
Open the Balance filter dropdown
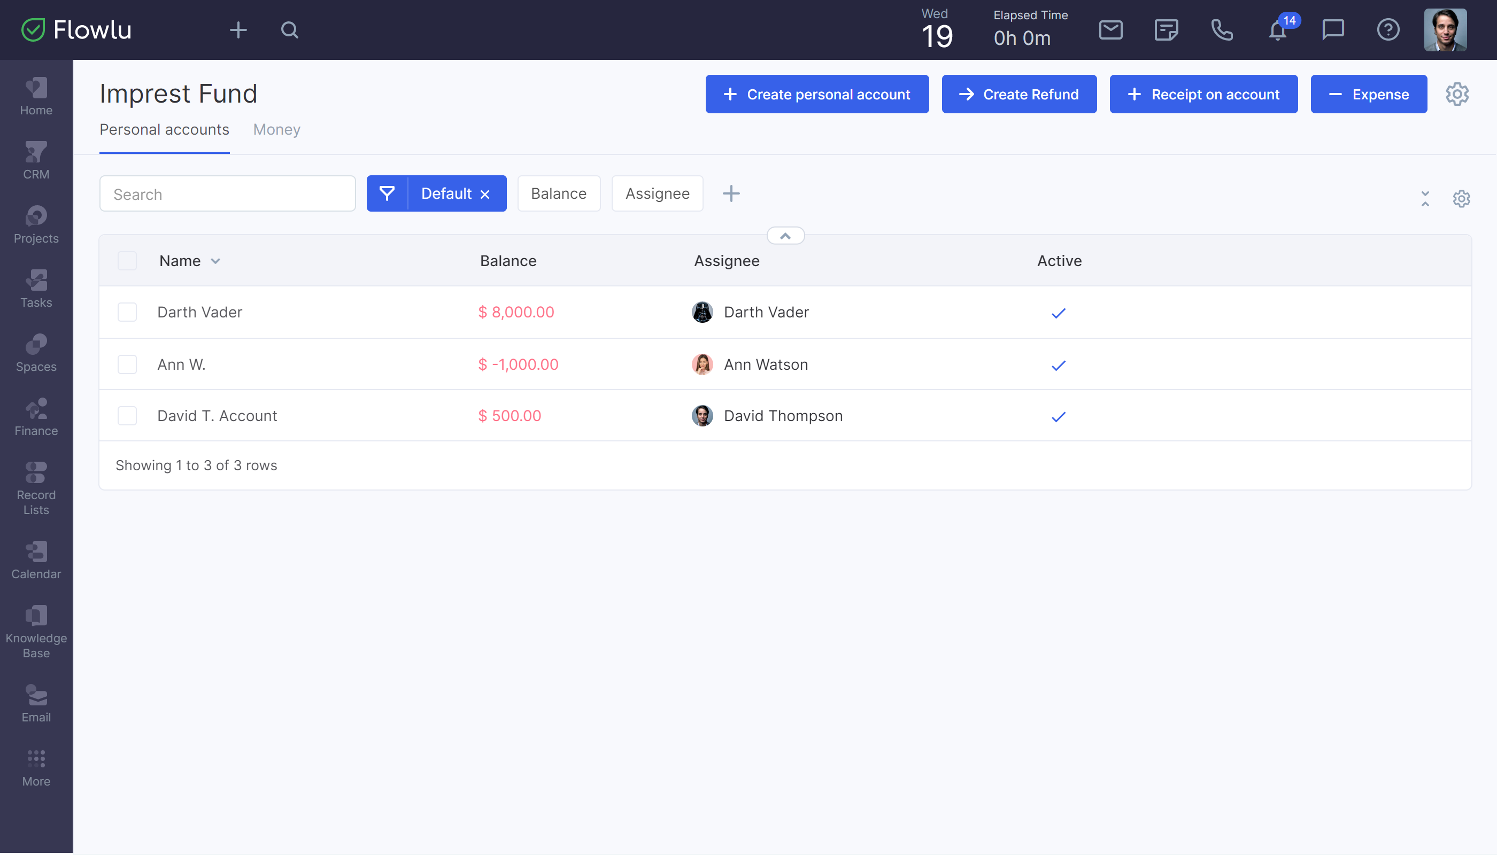pos(558,194)
